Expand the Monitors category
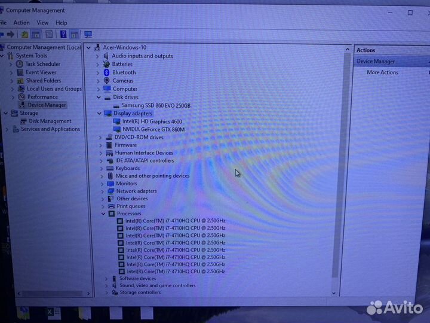The image size is (430, 323). pos(102,184)
